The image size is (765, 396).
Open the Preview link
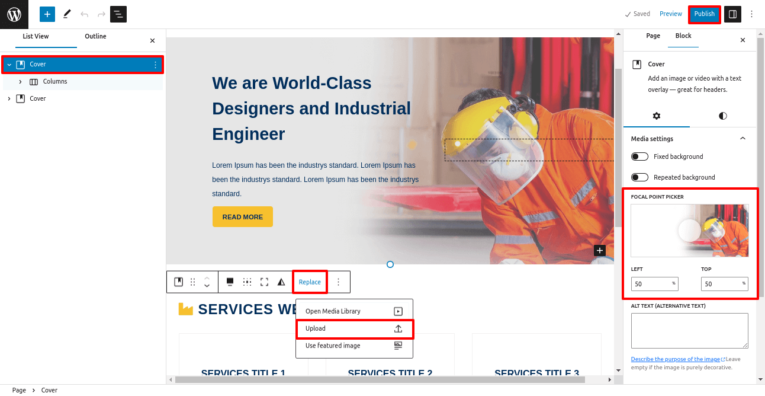coord(670,14)
